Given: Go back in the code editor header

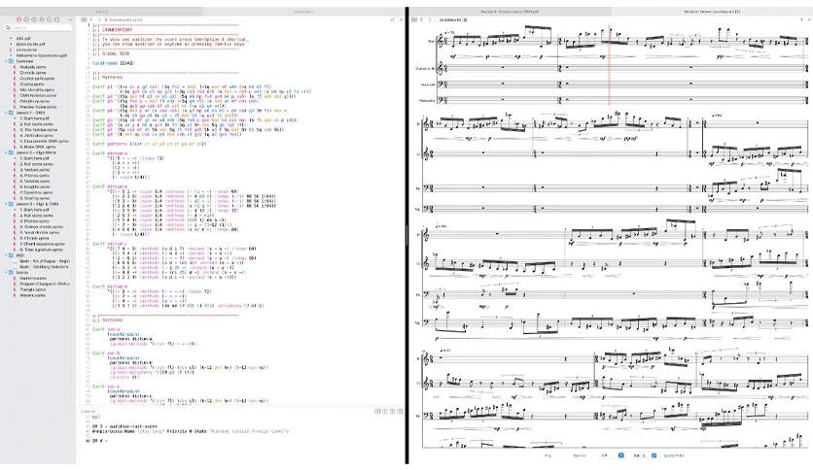Looking at the screenshot, I should point(91,19).
